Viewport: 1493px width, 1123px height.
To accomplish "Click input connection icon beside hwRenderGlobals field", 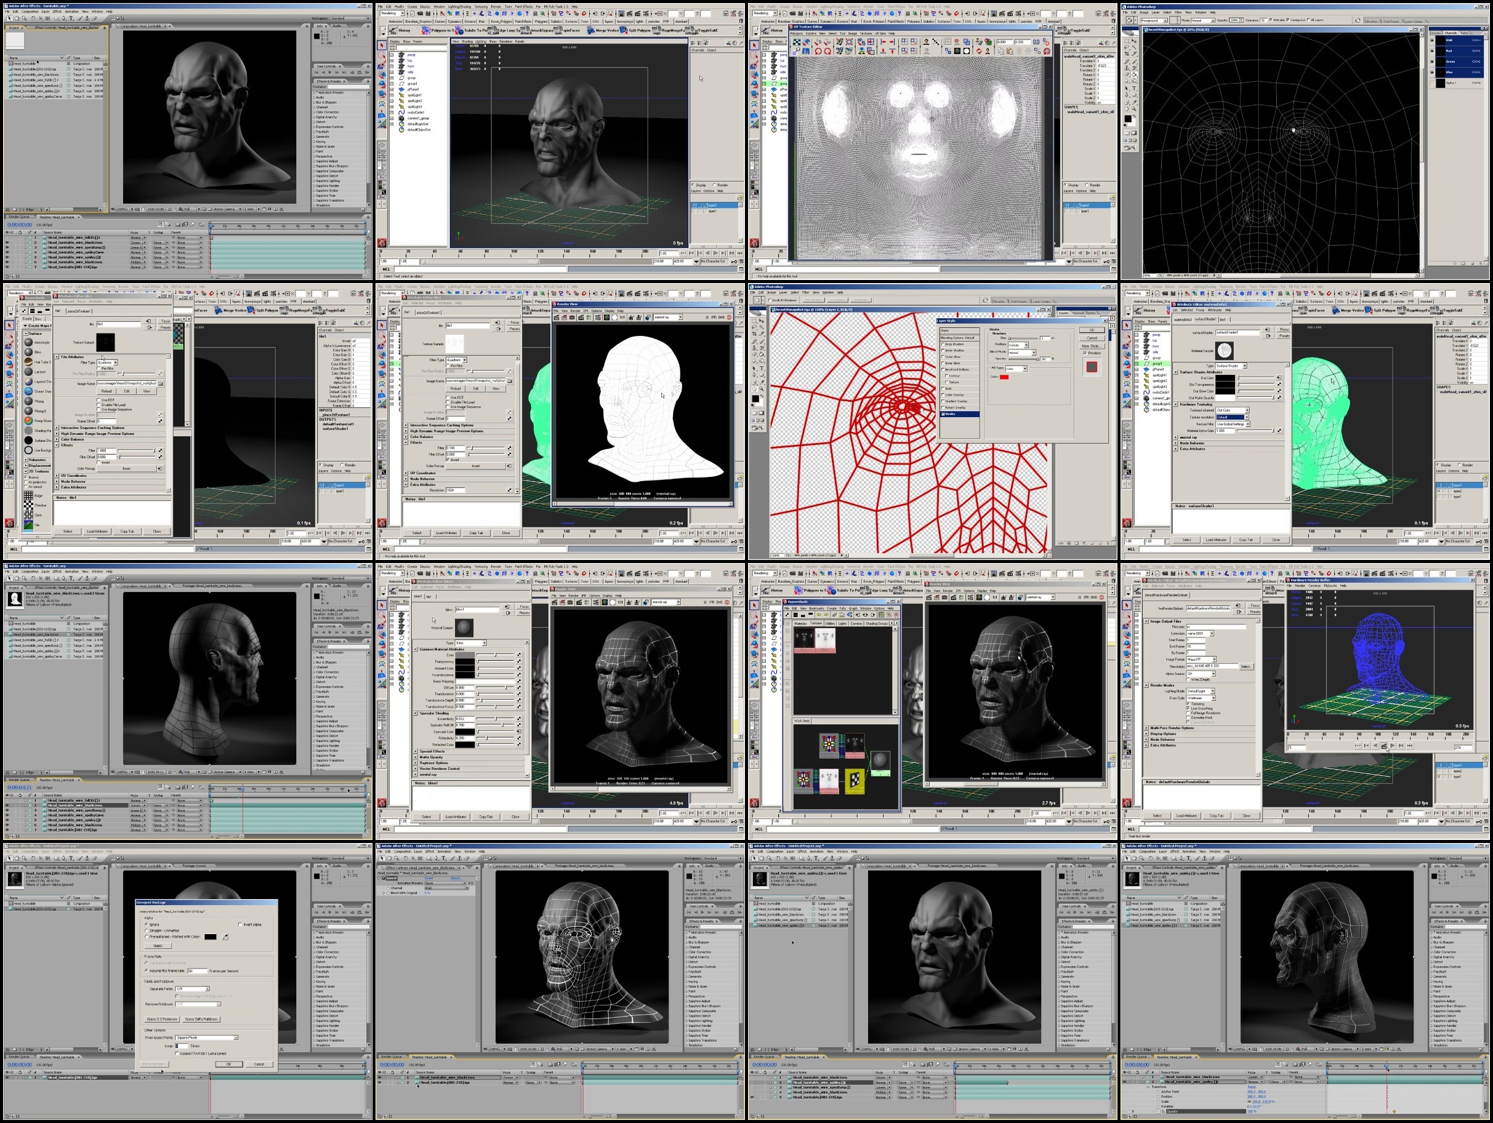I will [x=1239, y=605].
